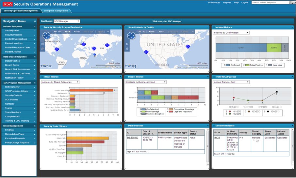Click pan control on Facility map
Viewport: 296px width, 178px height.
[131, 36]
